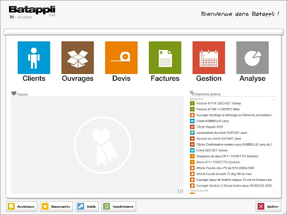Open 'Tâche Confirmation rendez-vous BAMBELLE' entry
This screenshot has width=287, height=215.
click(234, 144)
